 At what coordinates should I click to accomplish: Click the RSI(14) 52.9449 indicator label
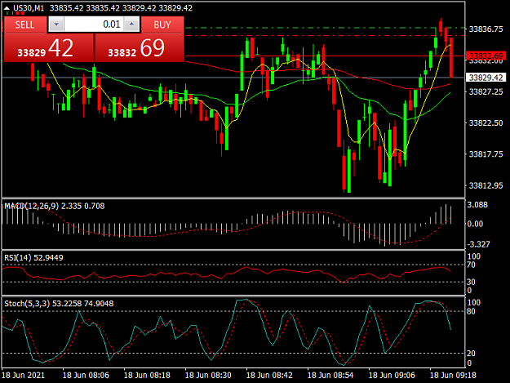click(x=33, y=258)
